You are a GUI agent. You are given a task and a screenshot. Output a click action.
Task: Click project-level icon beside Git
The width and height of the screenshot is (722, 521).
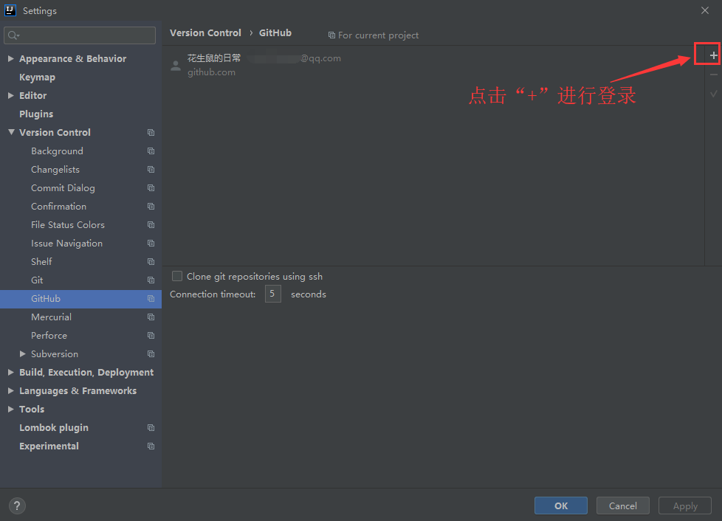pos(151,280)
